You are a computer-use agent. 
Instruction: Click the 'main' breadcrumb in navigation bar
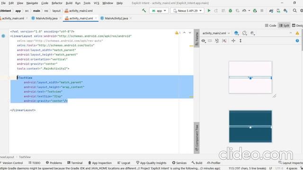point(36,11)
